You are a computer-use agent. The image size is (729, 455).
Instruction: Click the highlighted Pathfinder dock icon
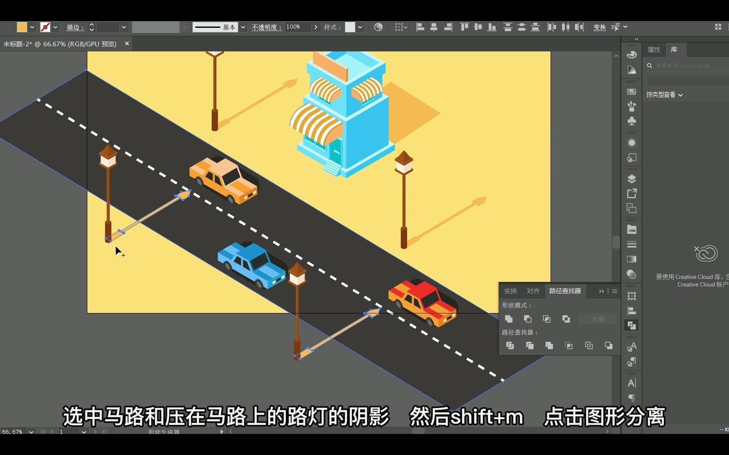pyautogui.click(x=632, y=325)
